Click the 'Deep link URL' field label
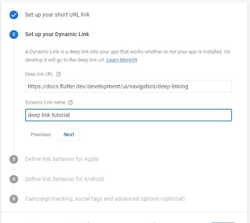250x223 pixels. click(x=39, y=74)
